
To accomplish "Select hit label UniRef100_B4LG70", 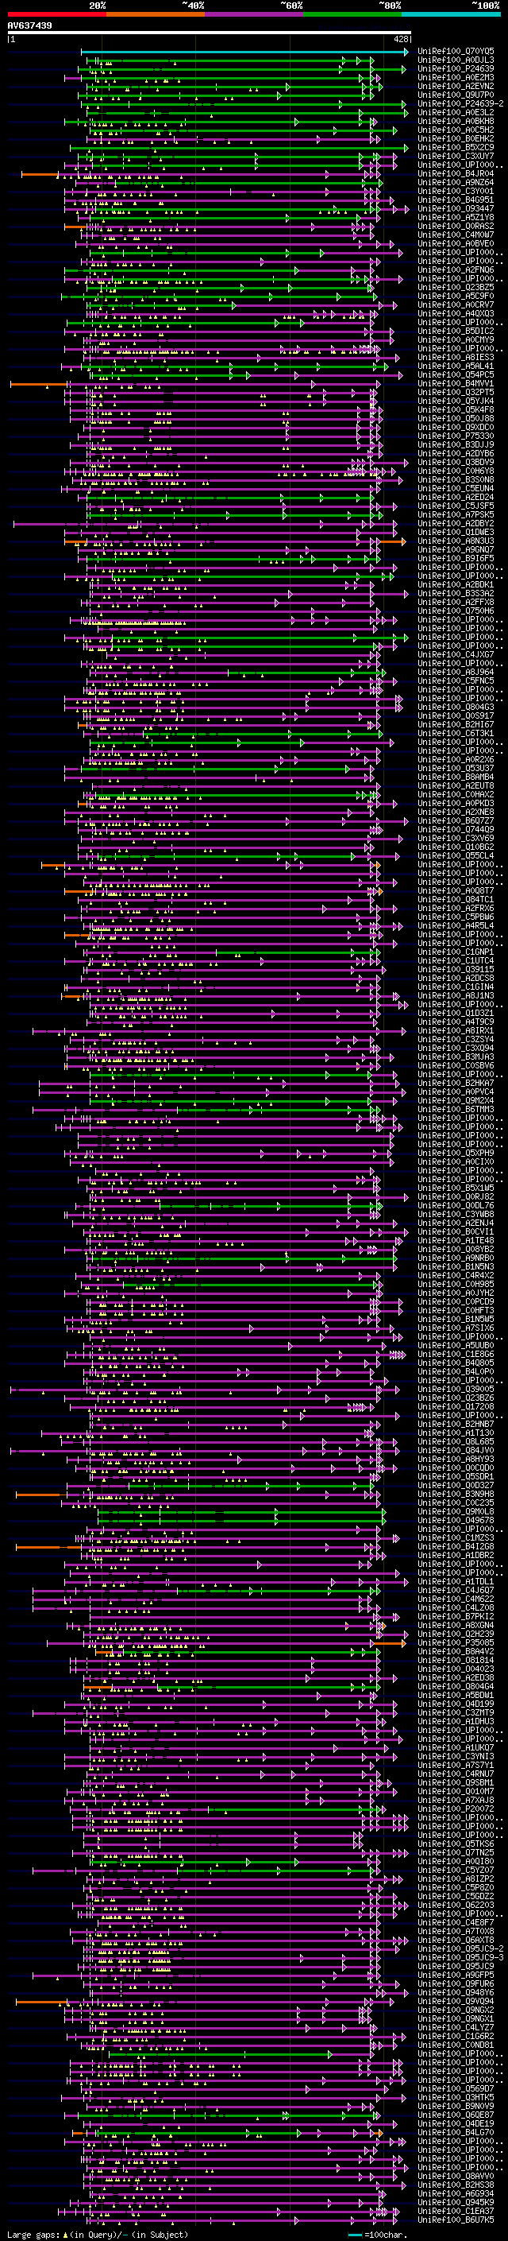I will (x=456, y=2132).
